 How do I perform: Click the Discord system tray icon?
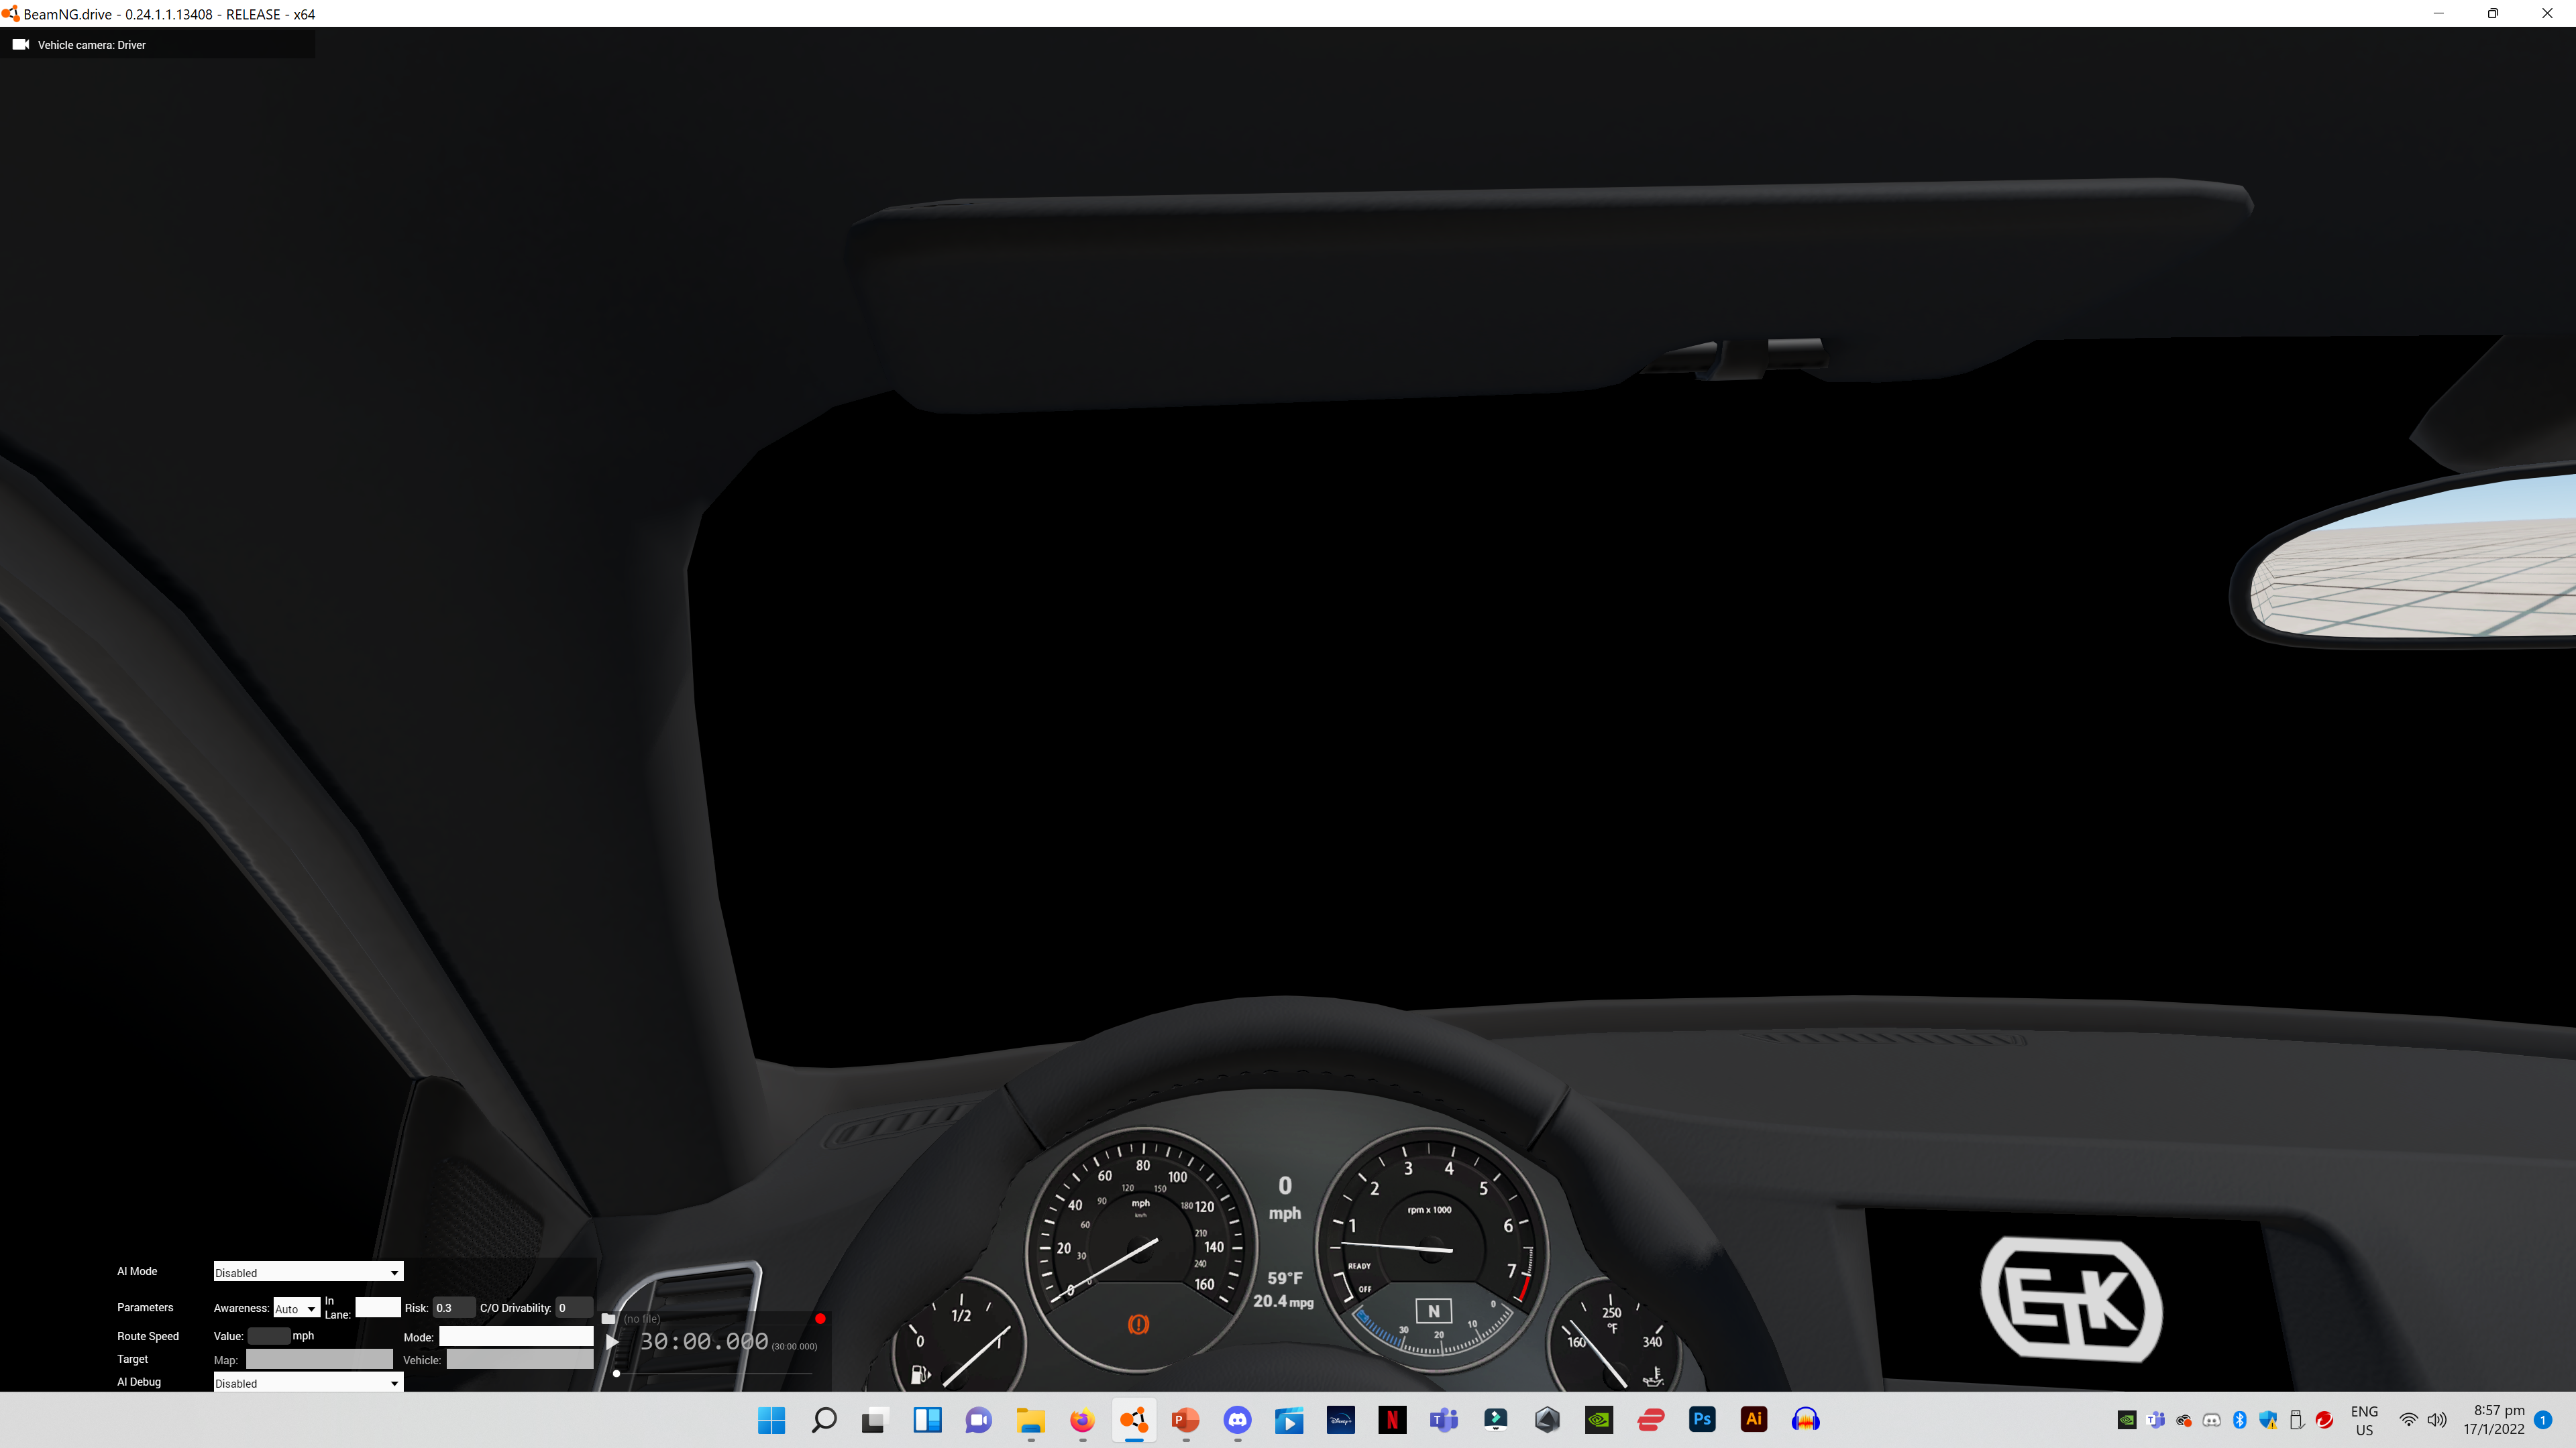[2212, 1420]
